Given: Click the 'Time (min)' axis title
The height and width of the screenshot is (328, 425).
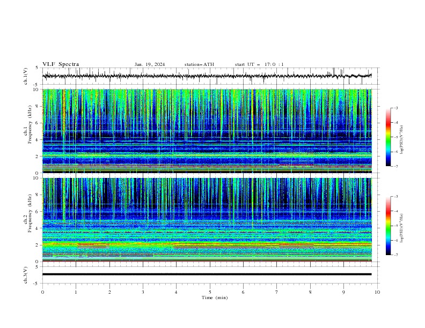Looking at the screenshot, I should pyautogui.click(x=215, y=297).
